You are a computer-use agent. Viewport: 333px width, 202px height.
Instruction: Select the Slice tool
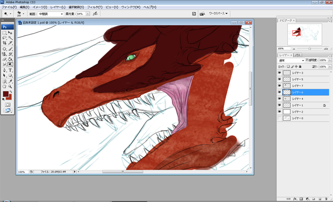(x=10, y=43)
